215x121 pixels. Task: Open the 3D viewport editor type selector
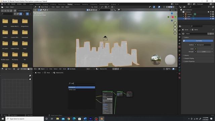point(36,7)
